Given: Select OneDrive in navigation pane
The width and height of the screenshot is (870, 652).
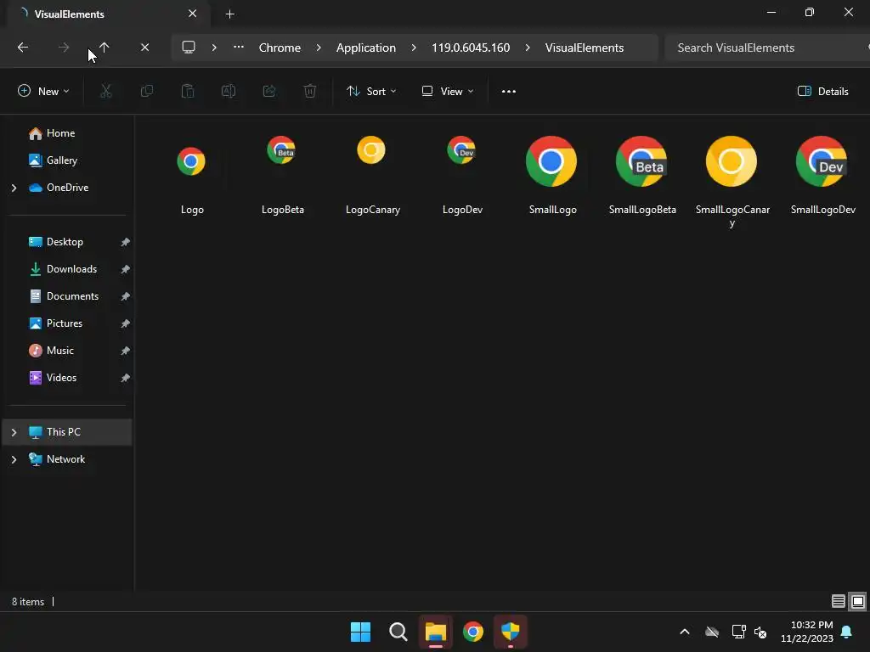Looking at the screenshot, I should click(67, 188).
